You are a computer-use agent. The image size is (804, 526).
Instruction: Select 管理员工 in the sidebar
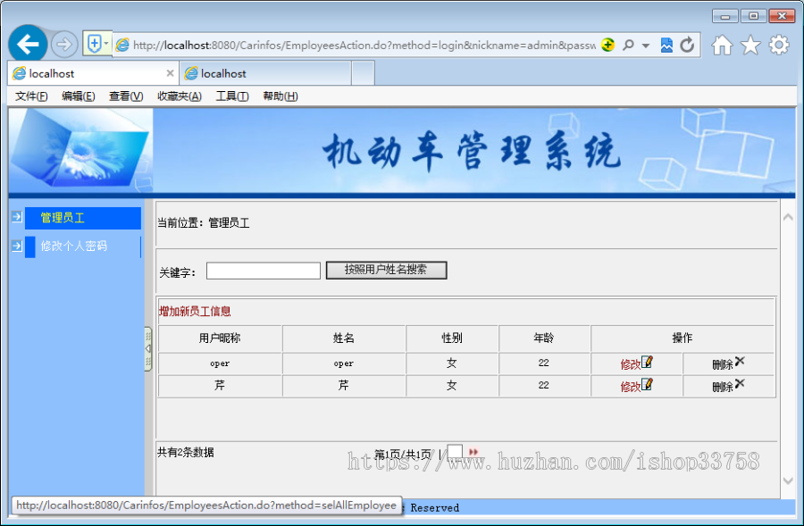[x=83, y=218]
